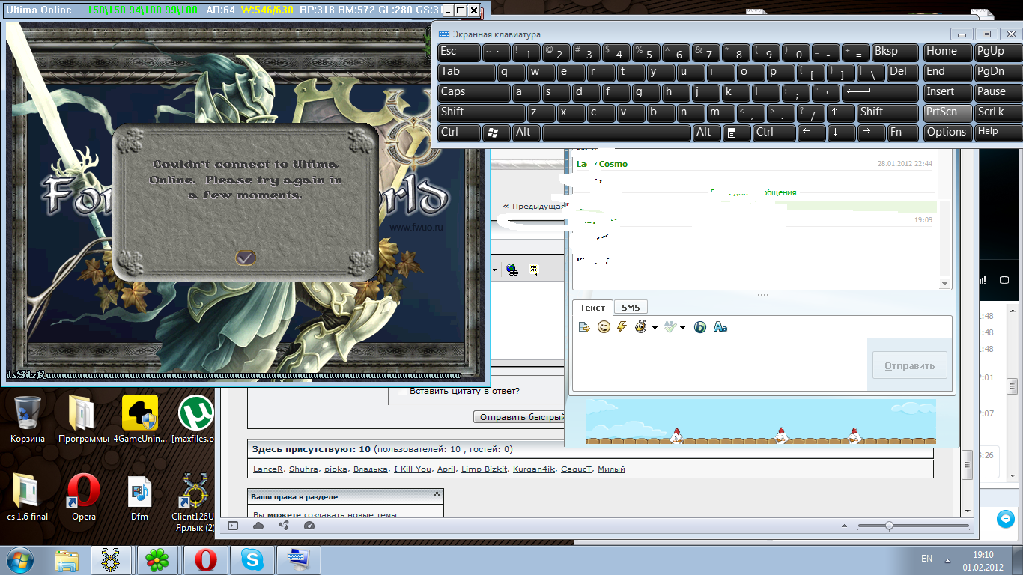The height and width of the screenshot is (575, 1023).
Task: Click inside the chat message input field
Action: 719,364
